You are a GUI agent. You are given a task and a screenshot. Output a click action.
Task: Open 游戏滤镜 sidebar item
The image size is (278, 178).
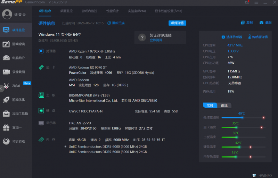coord(16,44)
